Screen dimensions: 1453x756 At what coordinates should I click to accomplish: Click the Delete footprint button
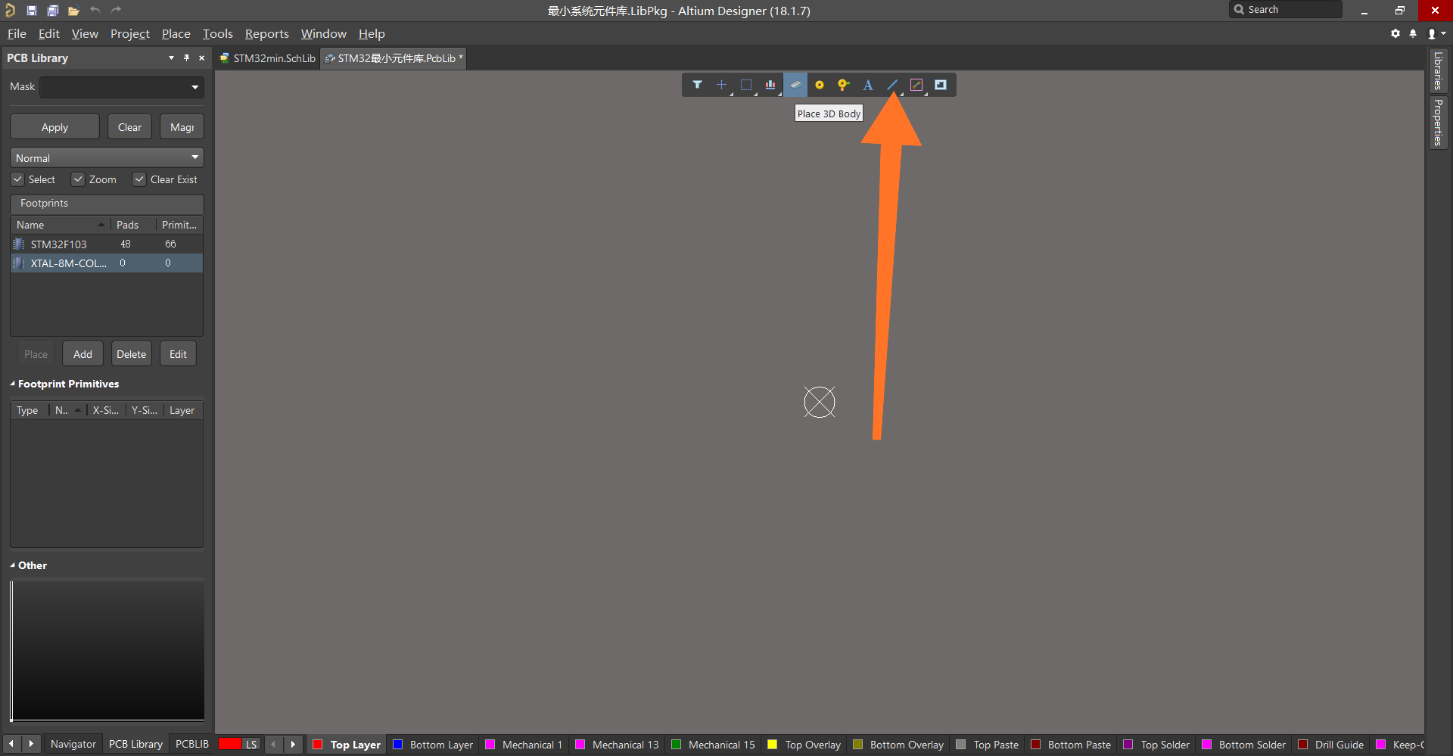click(x=131, y=354)
